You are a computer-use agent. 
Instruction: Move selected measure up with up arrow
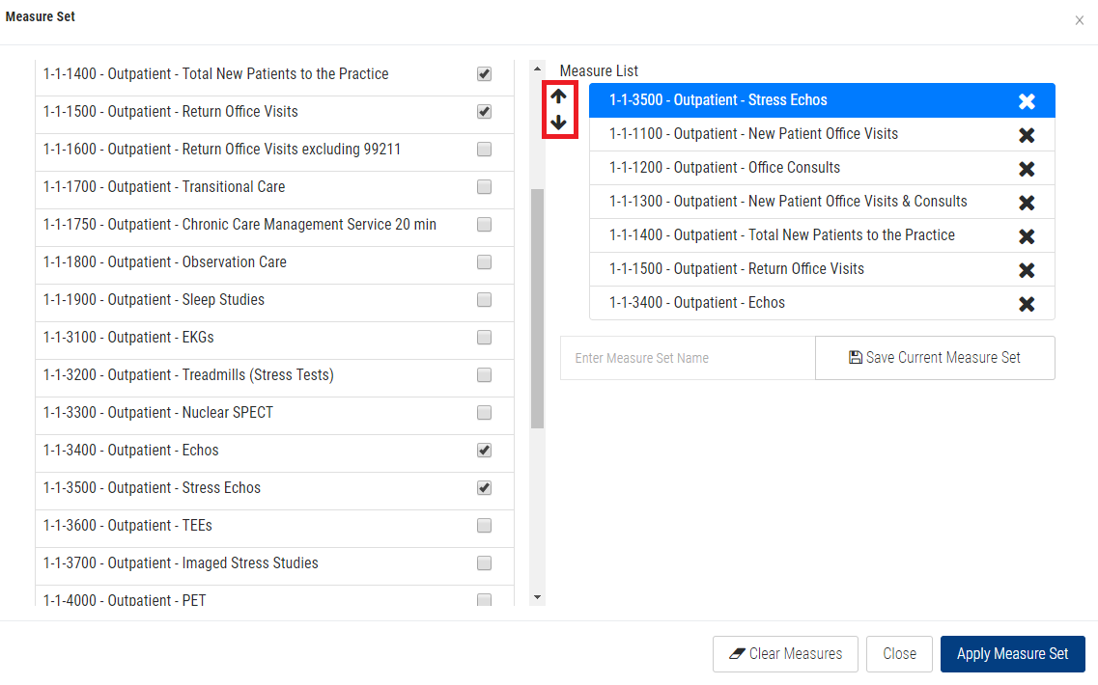(x=558, y=96)
